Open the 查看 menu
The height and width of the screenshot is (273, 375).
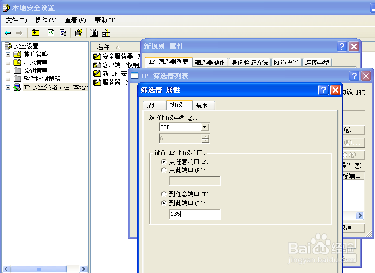click(x=76, y=20)
